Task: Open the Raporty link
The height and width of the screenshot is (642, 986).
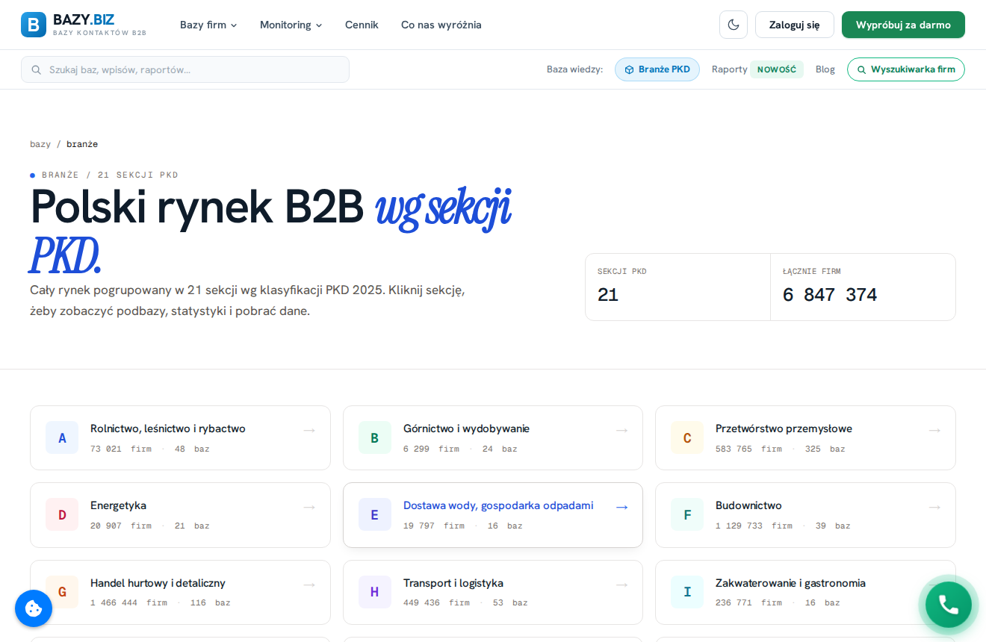Action: 730,69
